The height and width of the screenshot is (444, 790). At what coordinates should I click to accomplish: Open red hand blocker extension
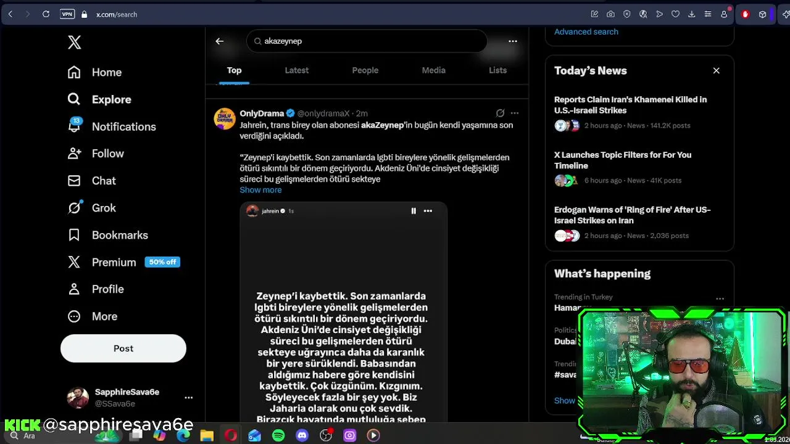(745, 14)
